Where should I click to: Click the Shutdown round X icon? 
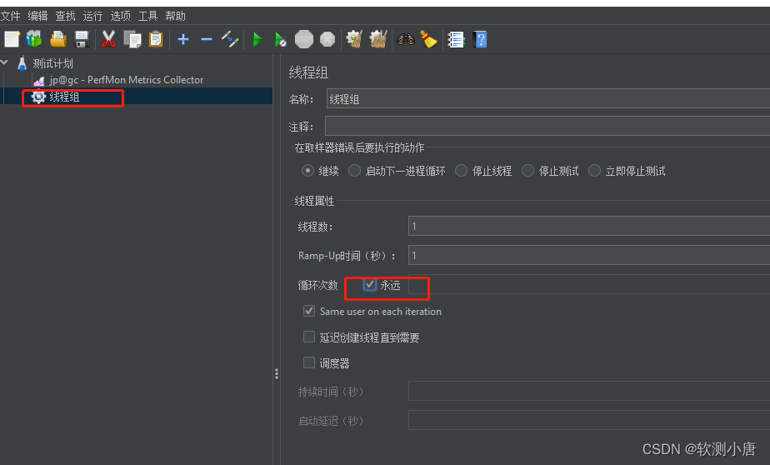pyautogui.click(x=327, y=39)
